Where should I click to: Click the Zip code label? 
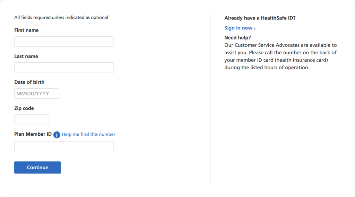24,108
